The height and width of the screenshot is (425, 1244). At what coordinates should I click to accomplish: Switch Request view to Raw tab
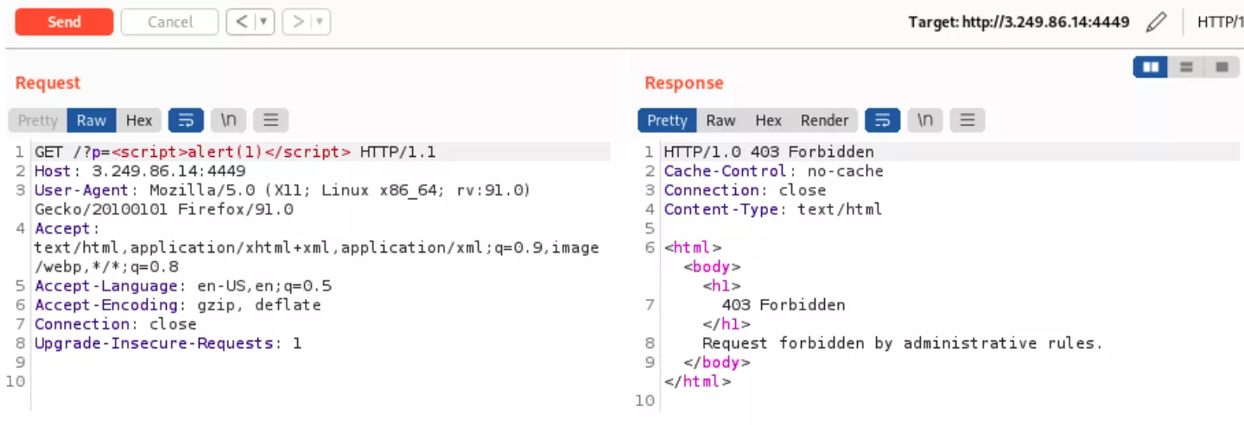click(x=92, y=120)
